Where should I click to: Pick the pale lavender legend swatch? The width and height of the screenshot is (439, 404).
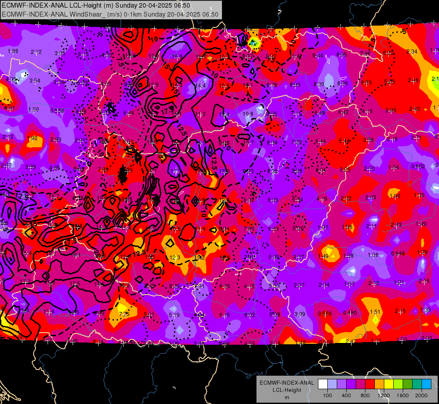332,384
